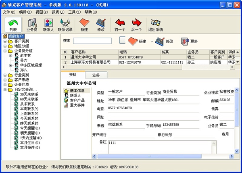Sort by the 电话 column header
This screenshot has height=173, width=242.
coord(140,52)
